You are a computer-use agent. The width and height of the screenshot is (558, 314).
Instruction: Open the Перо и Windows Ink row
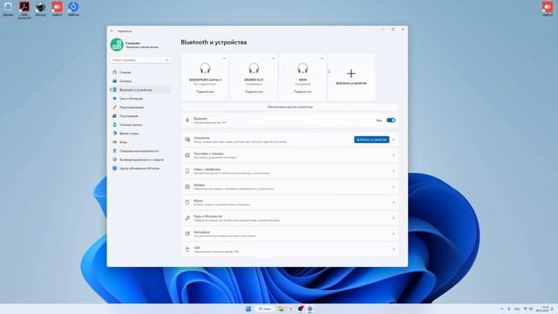click(290, 218)
